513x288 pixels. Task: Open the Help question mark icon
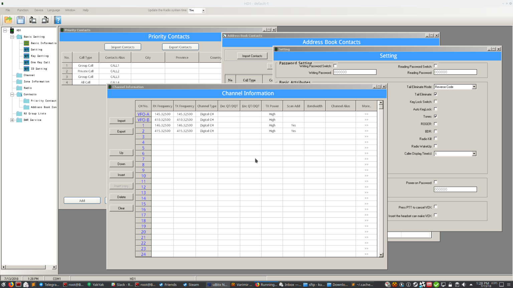click(57, 20)
